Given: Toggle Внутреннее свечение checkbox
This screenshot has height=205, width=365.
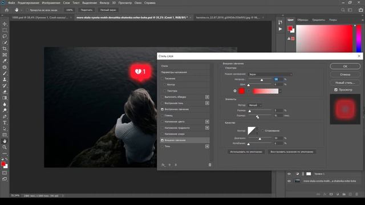Looking at the screenshot, I should [162, 109].
